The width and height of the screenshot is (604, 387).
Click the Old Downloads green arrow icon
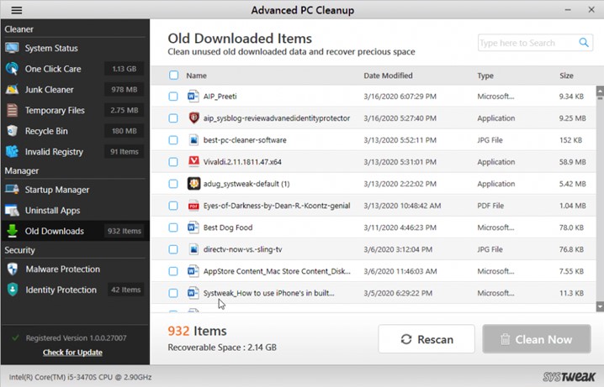[12, 231]
